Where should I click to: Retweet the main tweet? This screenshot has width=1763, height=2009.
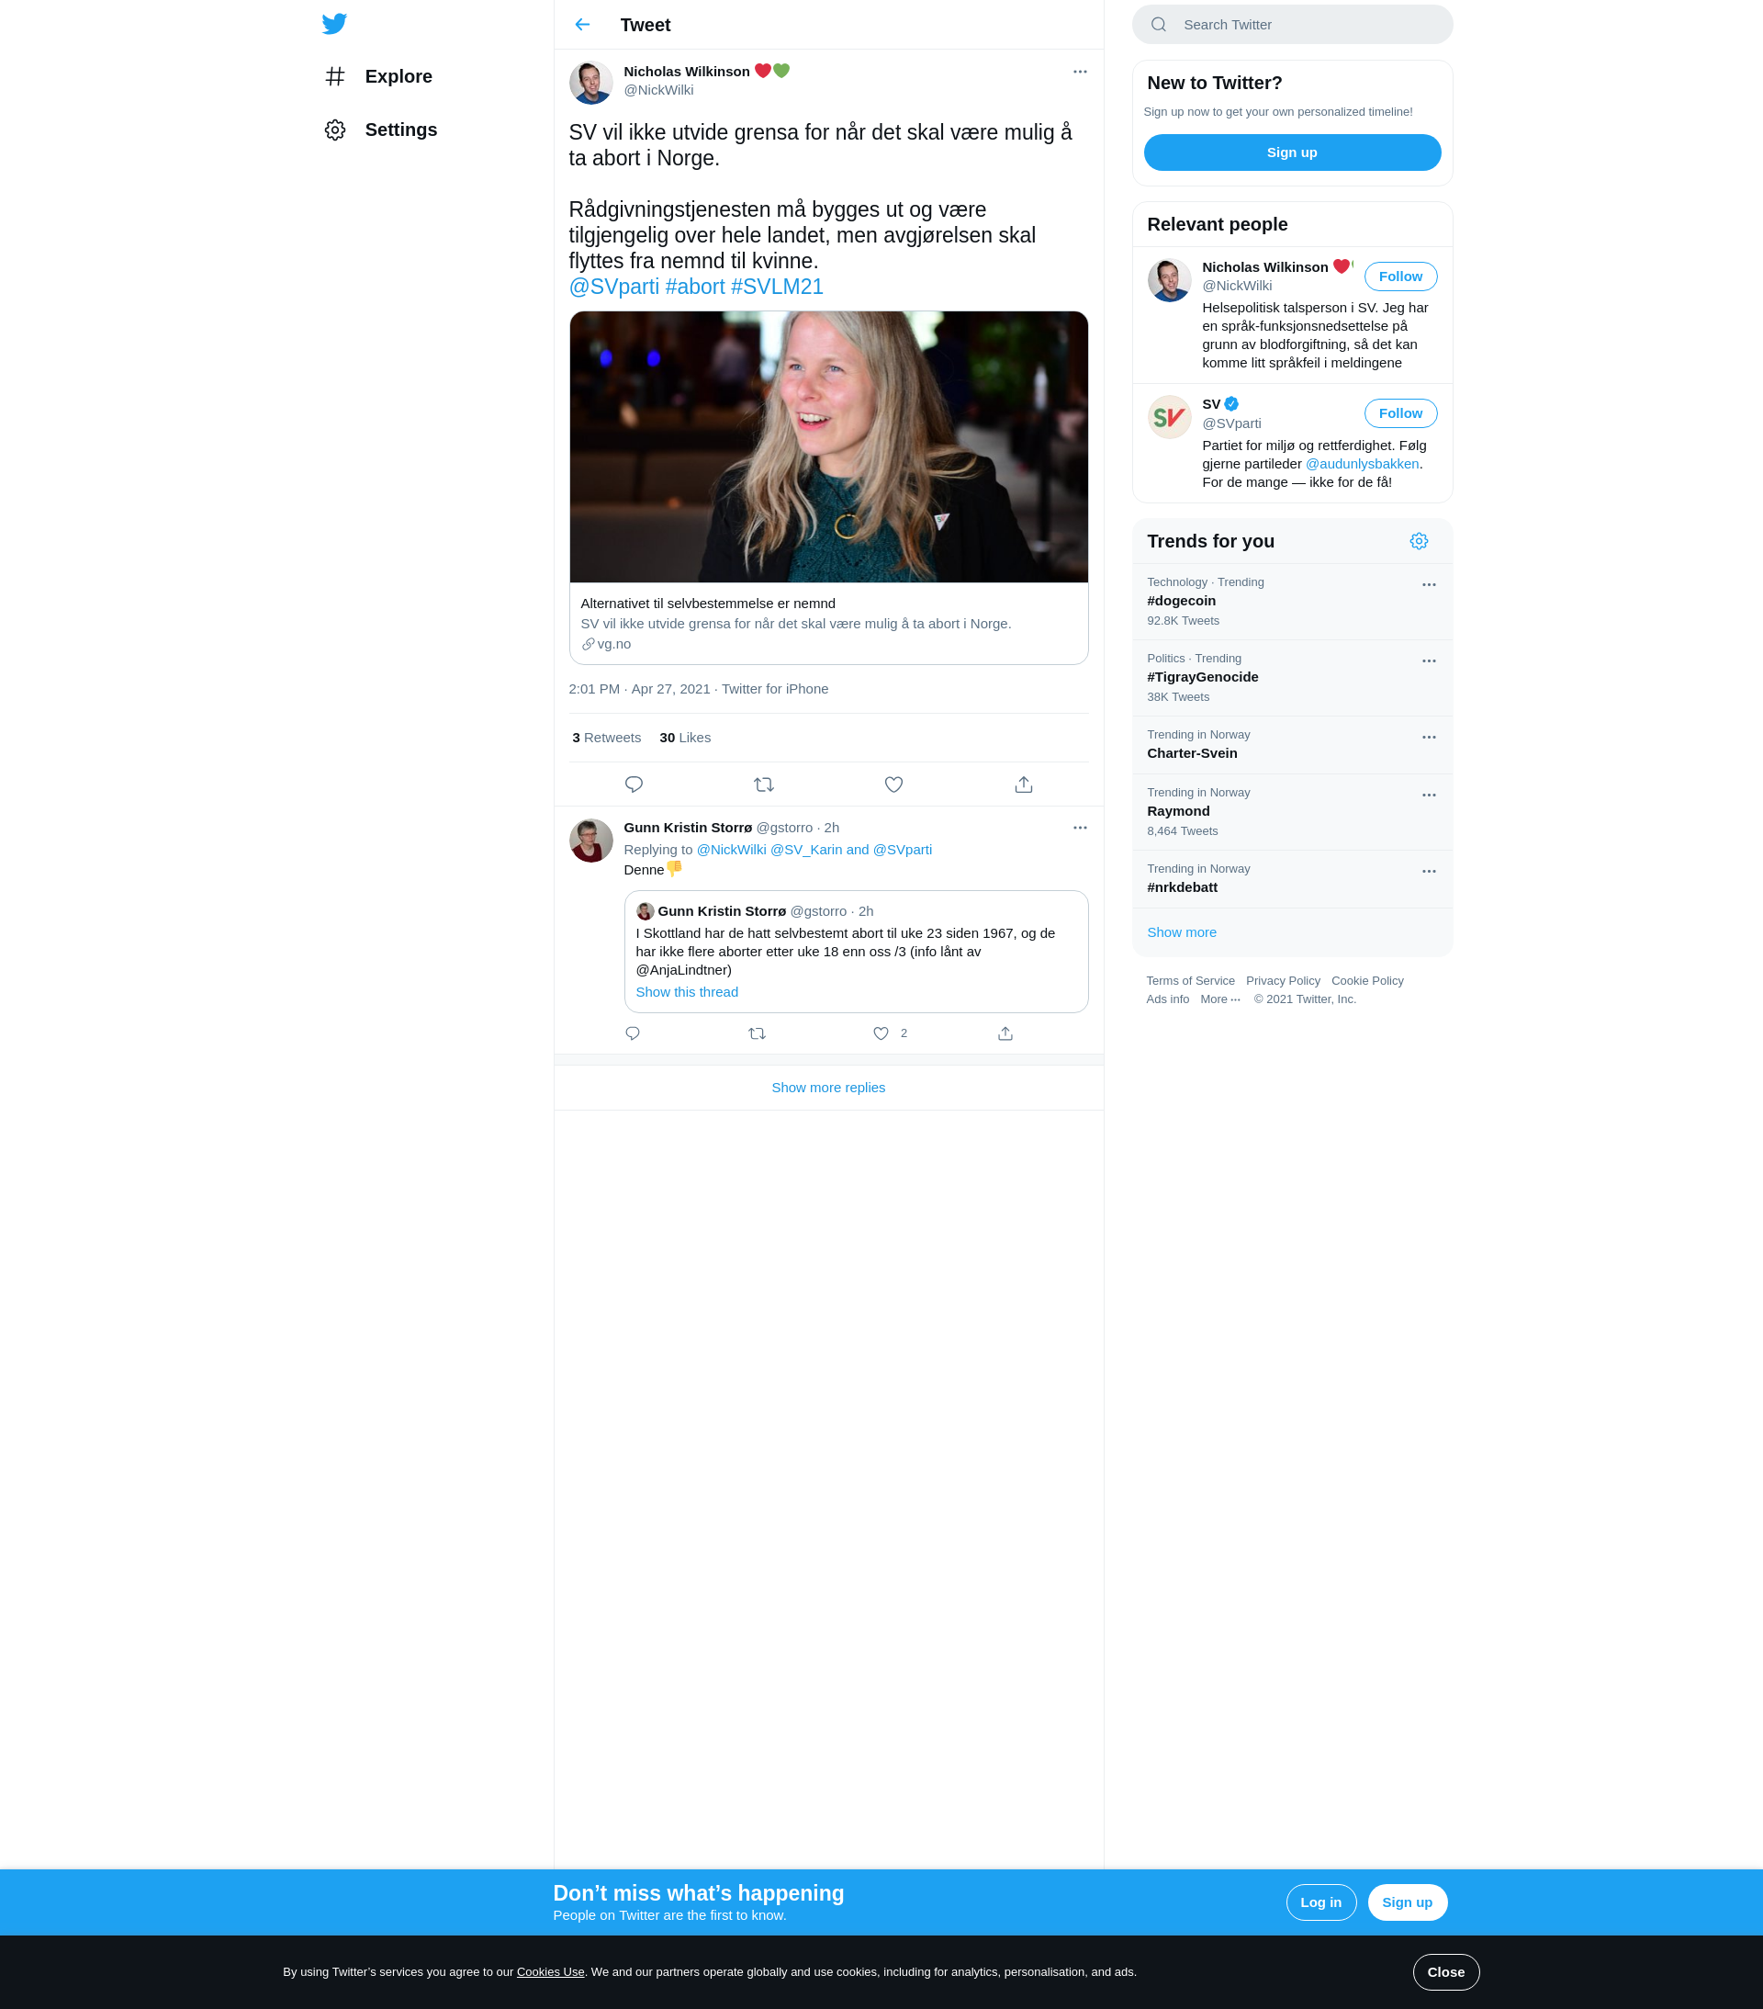pyautogui.click(x=764, y=784)
